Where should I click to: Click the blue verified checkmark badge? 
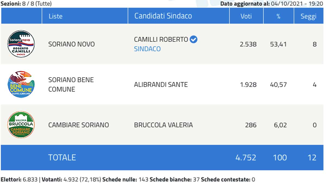(x=193, y=40)
